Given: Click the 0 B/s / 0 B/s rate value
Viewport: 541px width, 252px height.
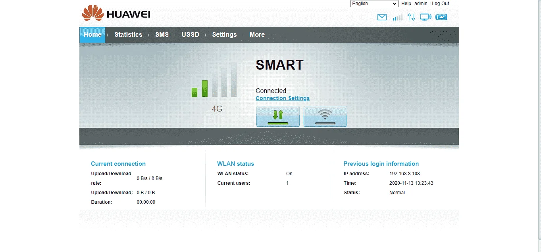Looking at the screenshot, I should coord(150,178).
